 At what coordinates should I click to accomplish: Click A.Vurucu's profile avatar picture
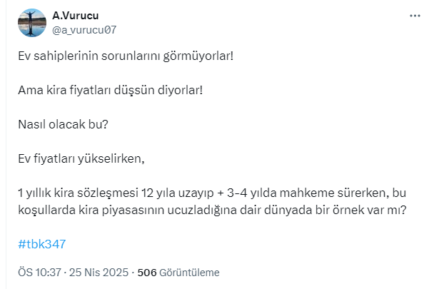pos(32,23)
